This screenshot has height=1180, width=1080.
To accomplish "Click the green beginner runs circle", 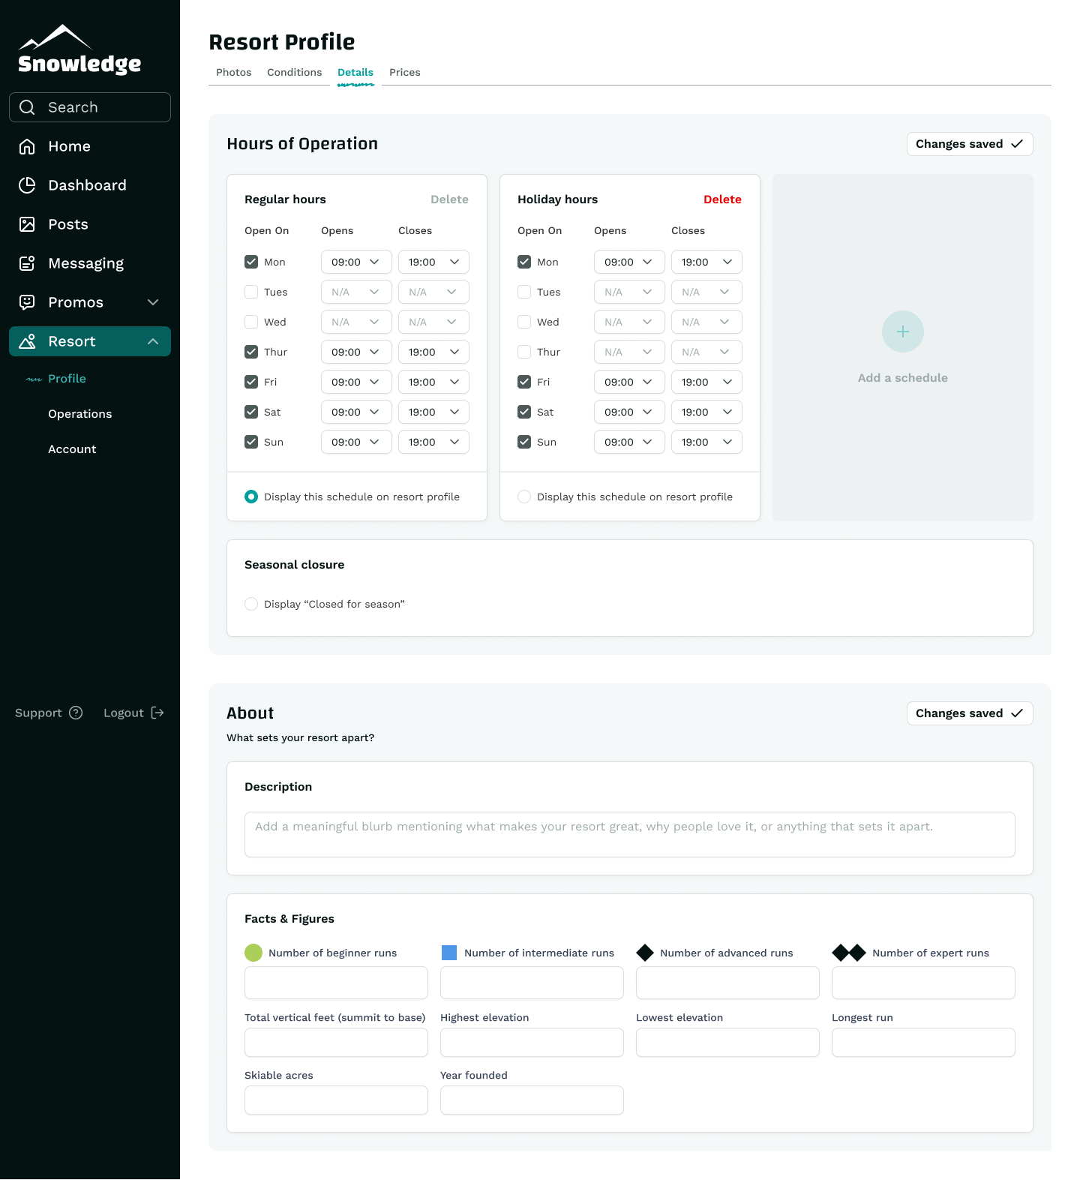I will tap(253, 953).
